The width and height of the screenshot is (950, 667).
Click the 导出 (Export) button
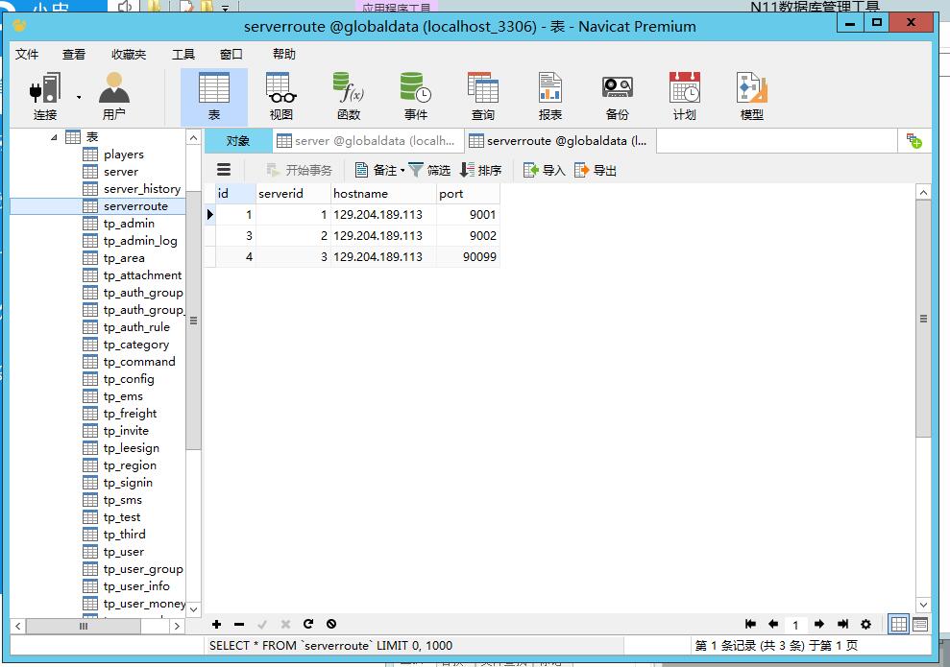[596, 170]
